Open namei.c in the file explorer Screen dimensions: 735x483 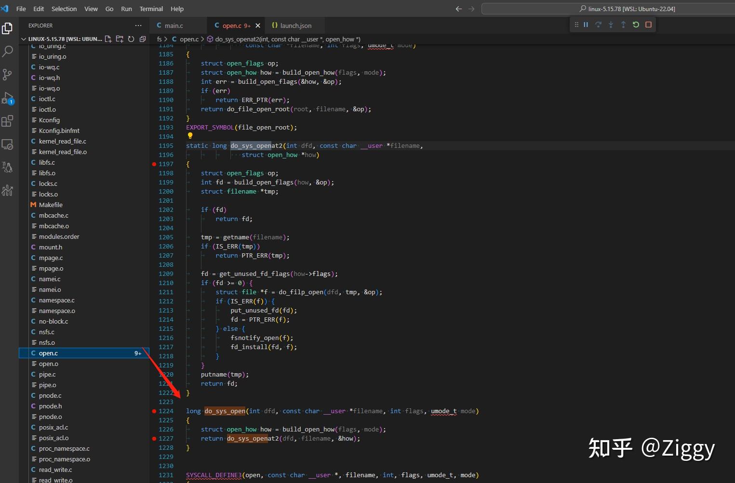50,279
